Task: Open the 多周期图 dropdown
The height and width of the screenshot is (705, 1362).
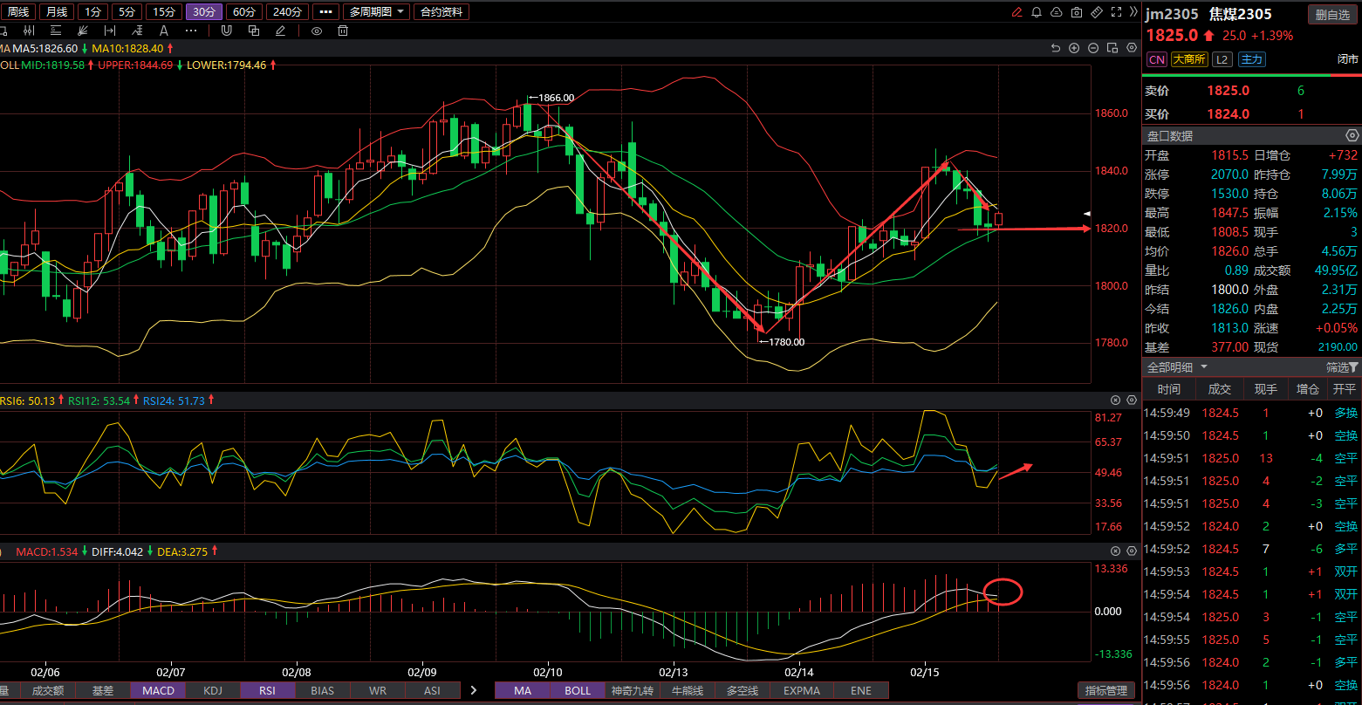Action: coord(376,12)
